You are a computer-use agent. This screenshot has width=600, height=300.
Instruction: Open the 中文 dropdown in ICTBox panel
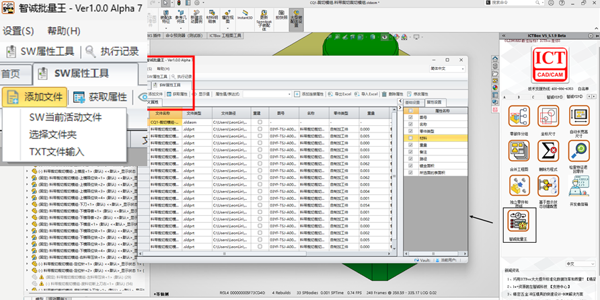[579, 264]
